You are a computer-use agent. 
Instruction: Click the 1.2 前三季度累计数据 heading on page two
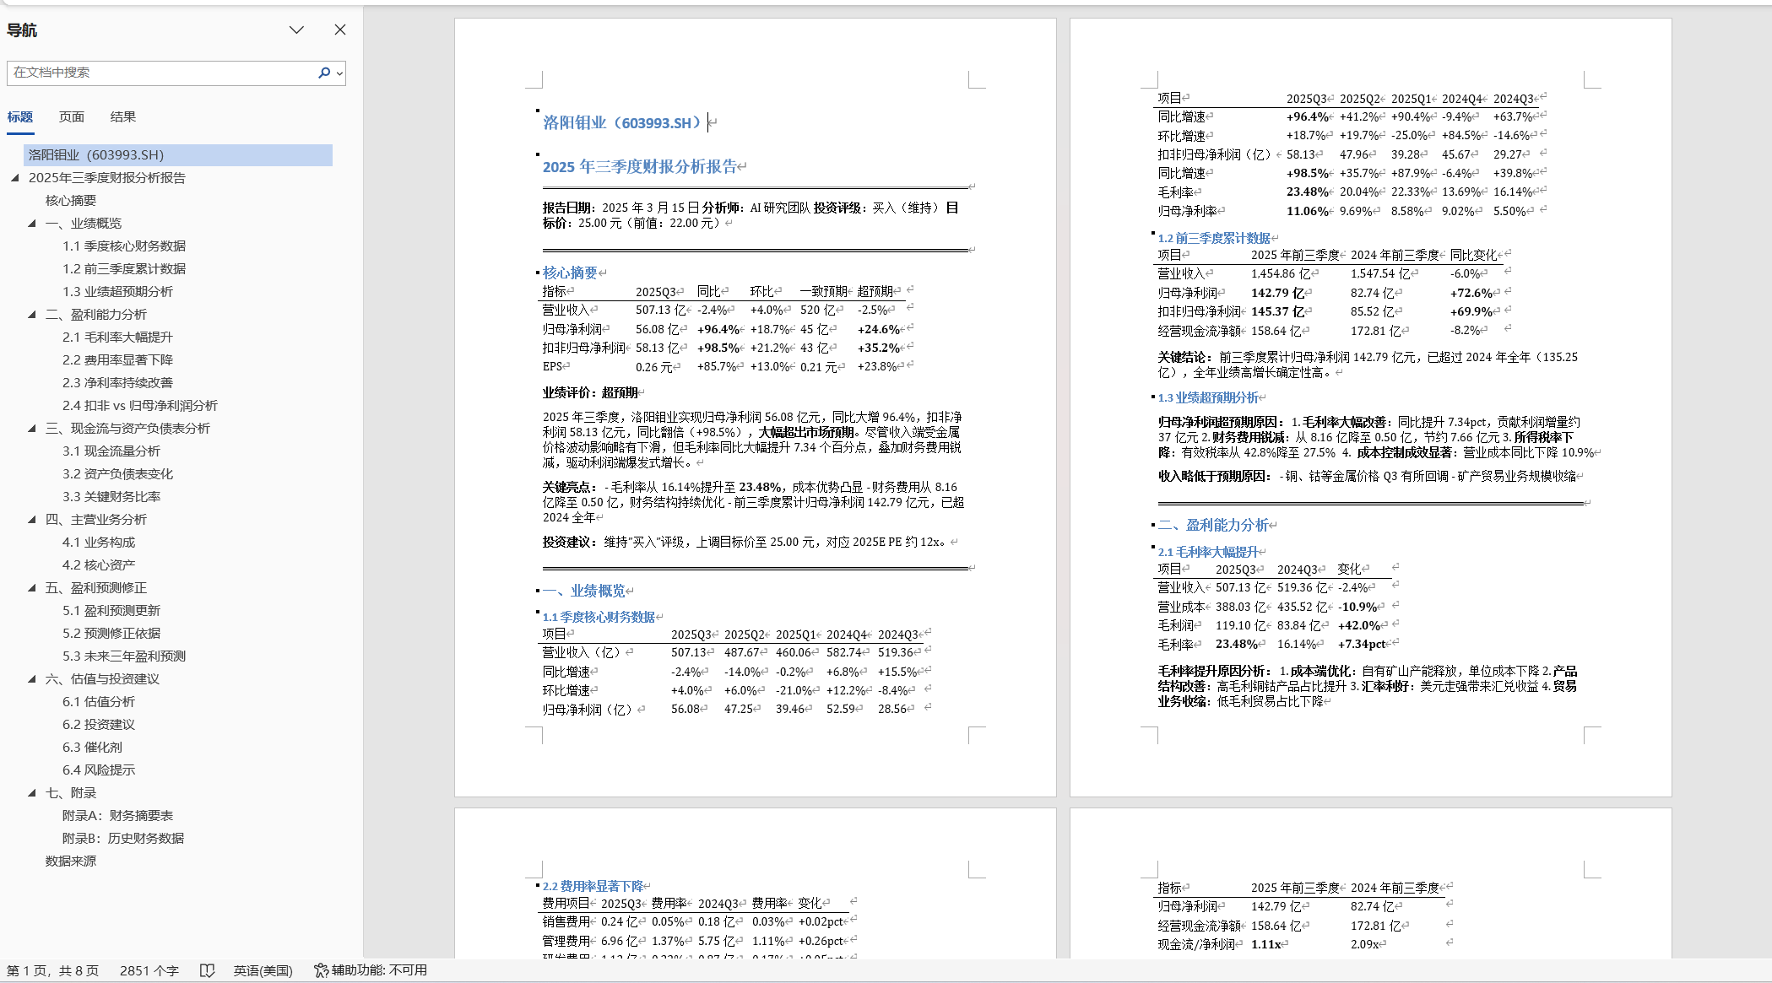coord(1214,238)
